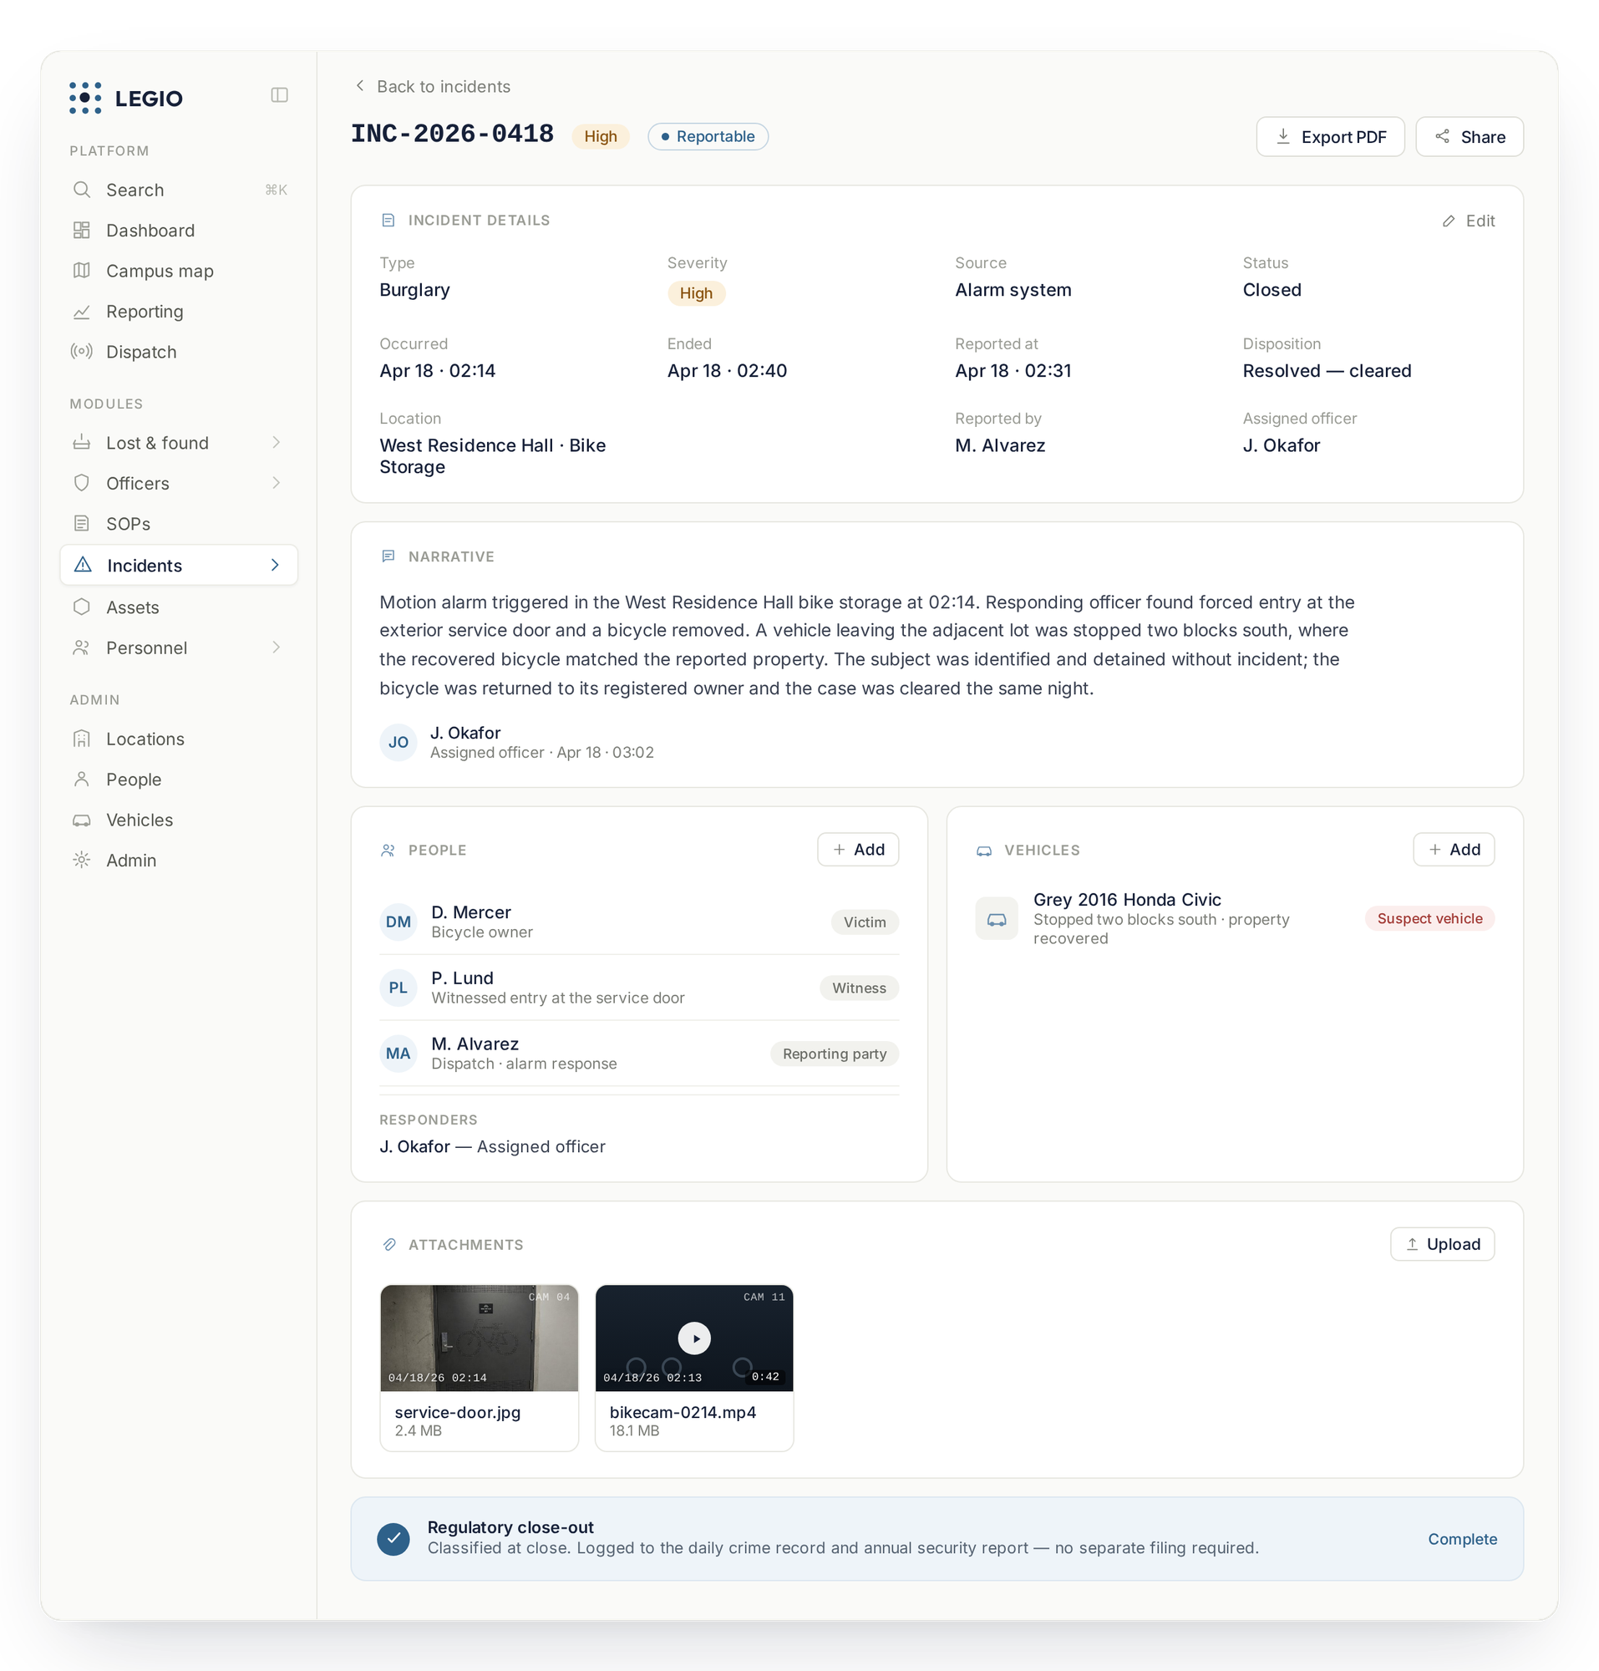The image size is (1599, 1671).
Task: Click the People person icon
Action: (82, 780)
